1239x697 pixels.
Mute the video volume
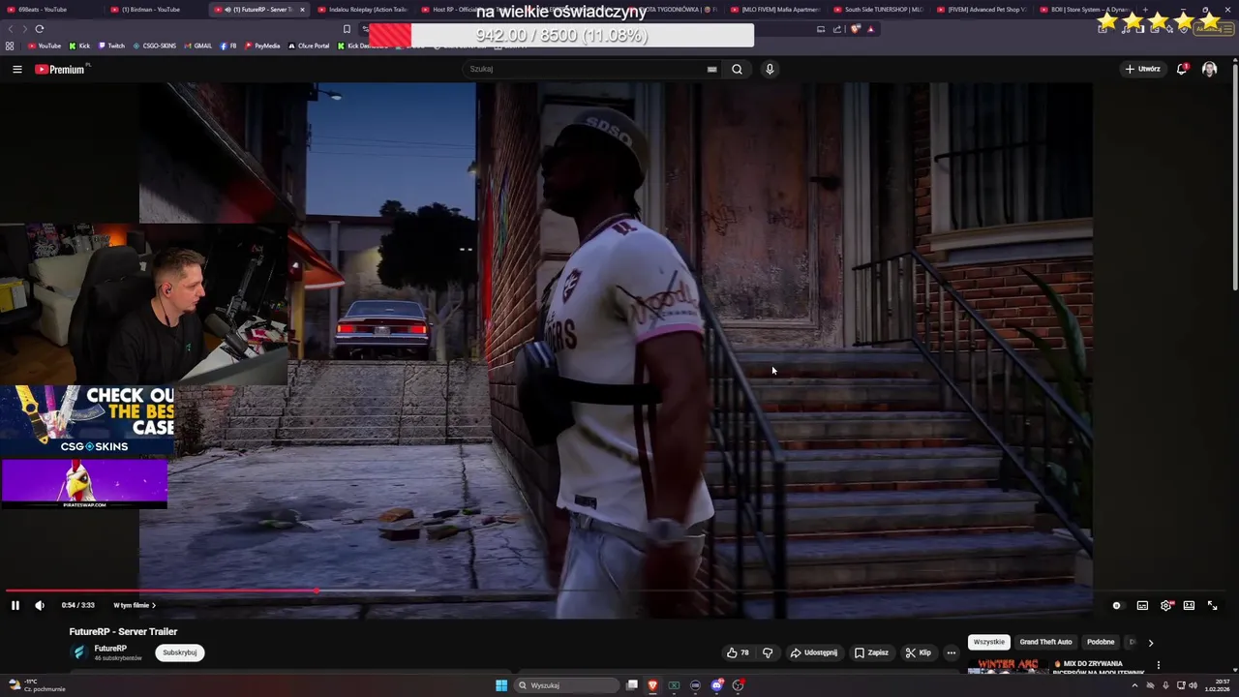[x=40, y=605]
